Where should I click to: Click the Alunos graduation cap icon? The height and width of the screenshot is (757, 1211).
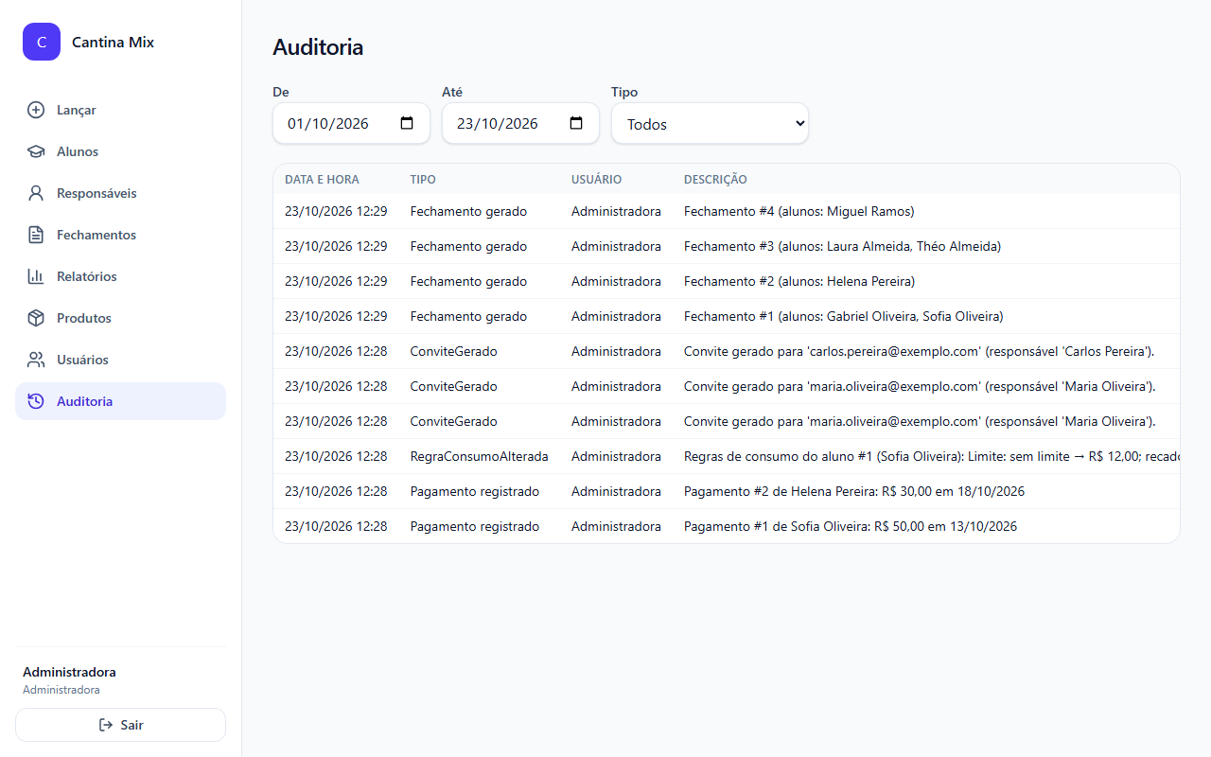36,151
